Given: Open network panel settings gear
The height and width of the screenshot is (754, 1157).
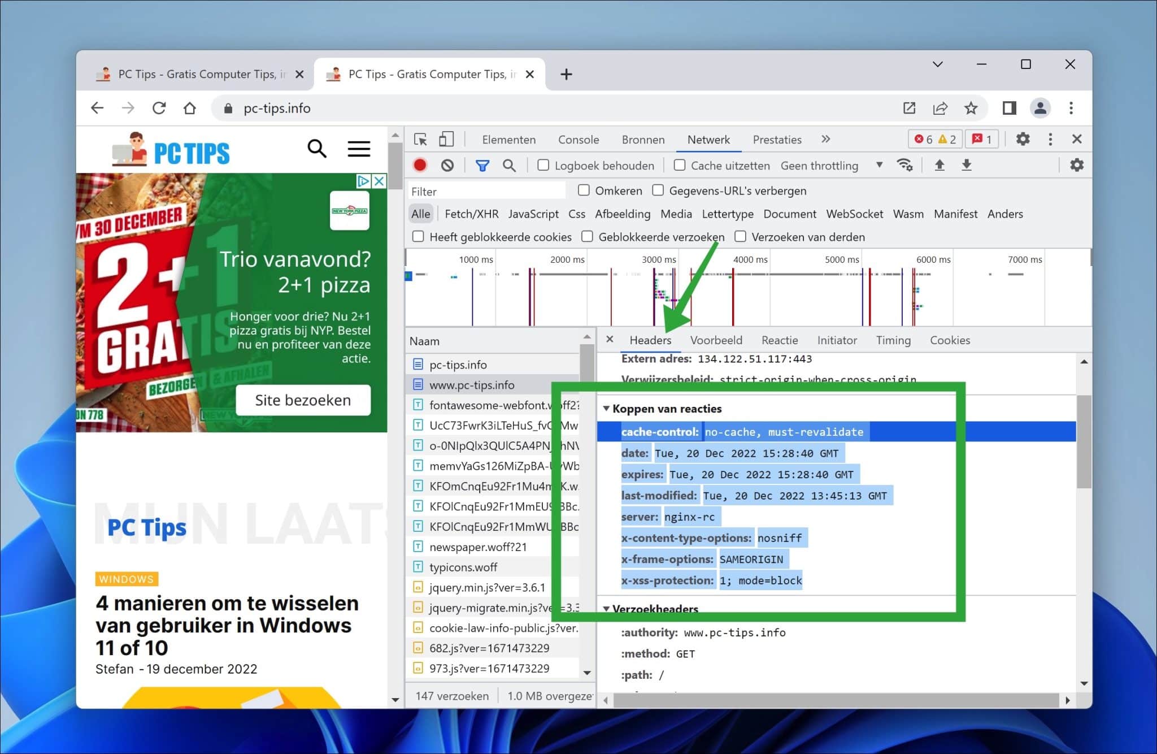Looking at the screenshot, I should [x=1077, y=165].
